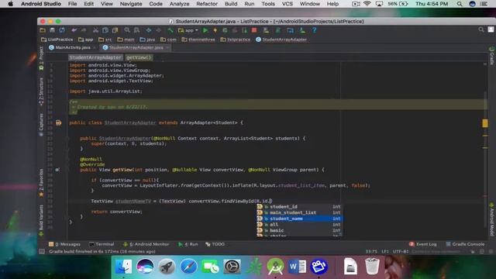Toggle the Android Model tool window

coord(491,219)
